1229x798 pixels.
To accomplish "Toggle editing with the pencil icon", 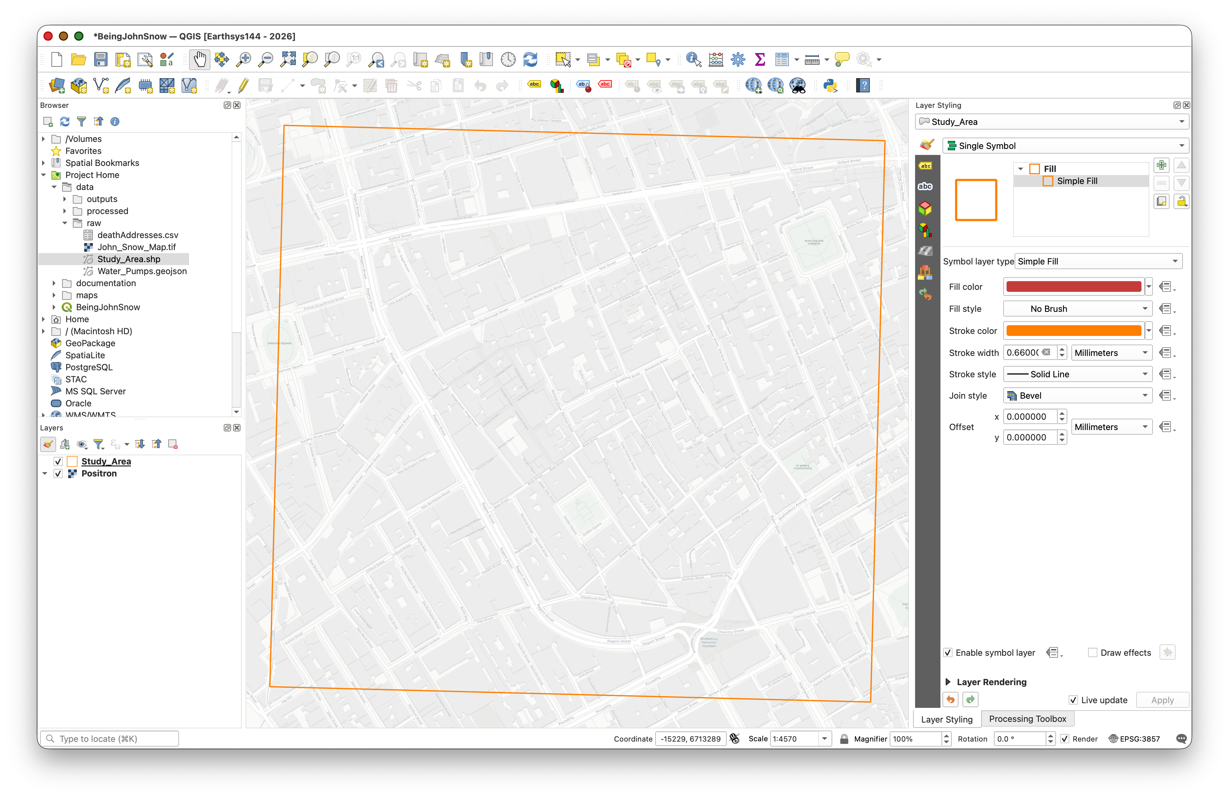I will tap(244, 86).
